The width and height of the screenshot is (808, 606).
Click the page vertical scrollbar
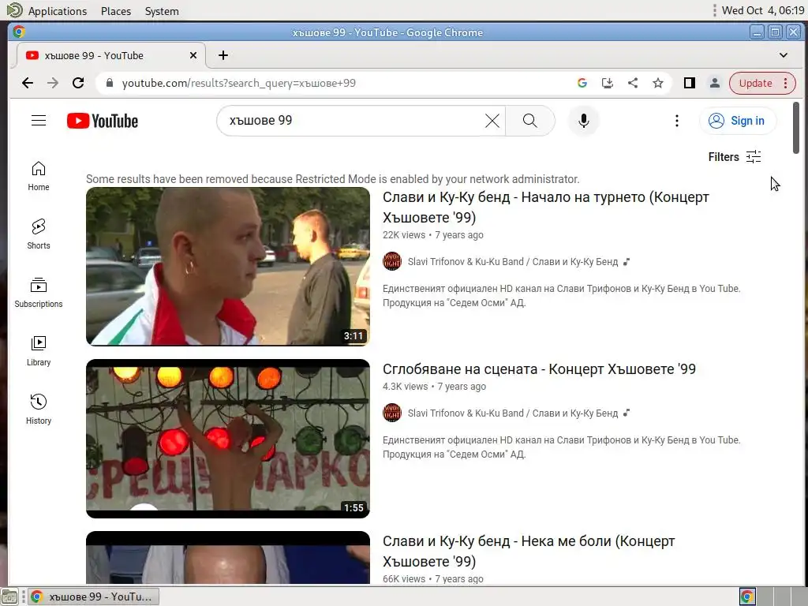[x=796, y=128]
